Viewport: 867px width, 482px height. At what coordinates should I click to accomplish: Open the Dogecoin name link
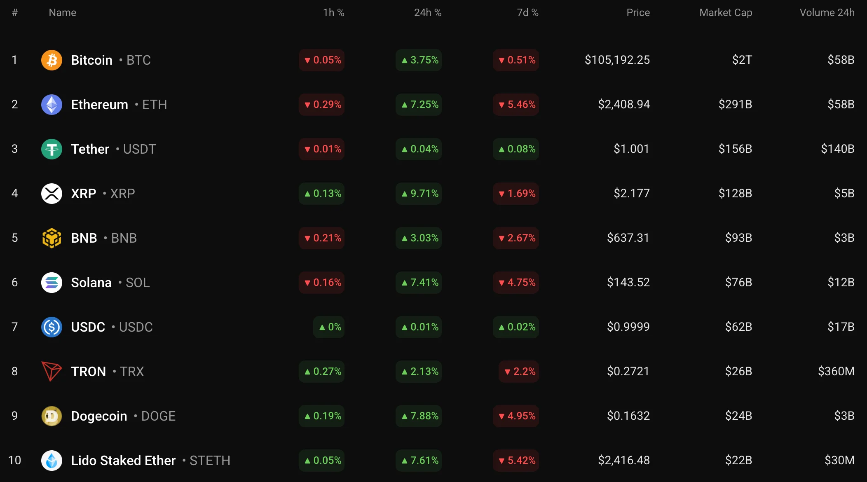(99, 416)
